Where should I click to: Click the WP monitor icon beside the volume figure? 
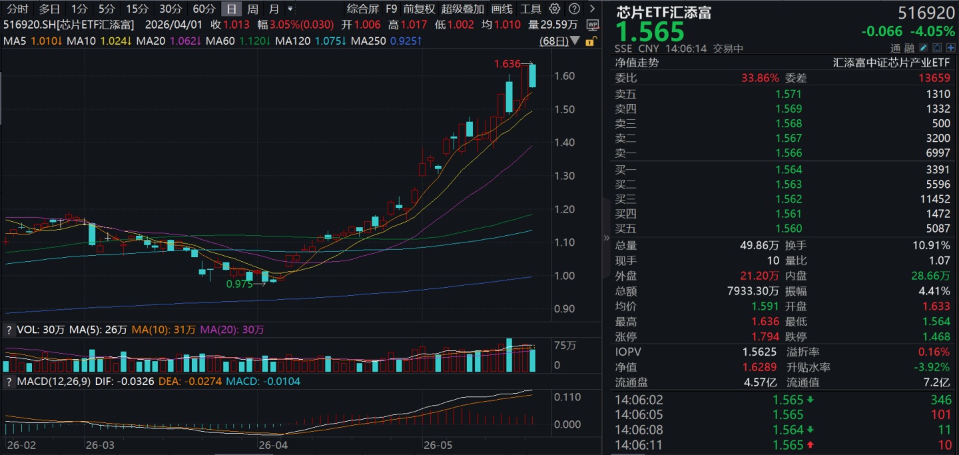pyautogui.click(x=593, y=24)
